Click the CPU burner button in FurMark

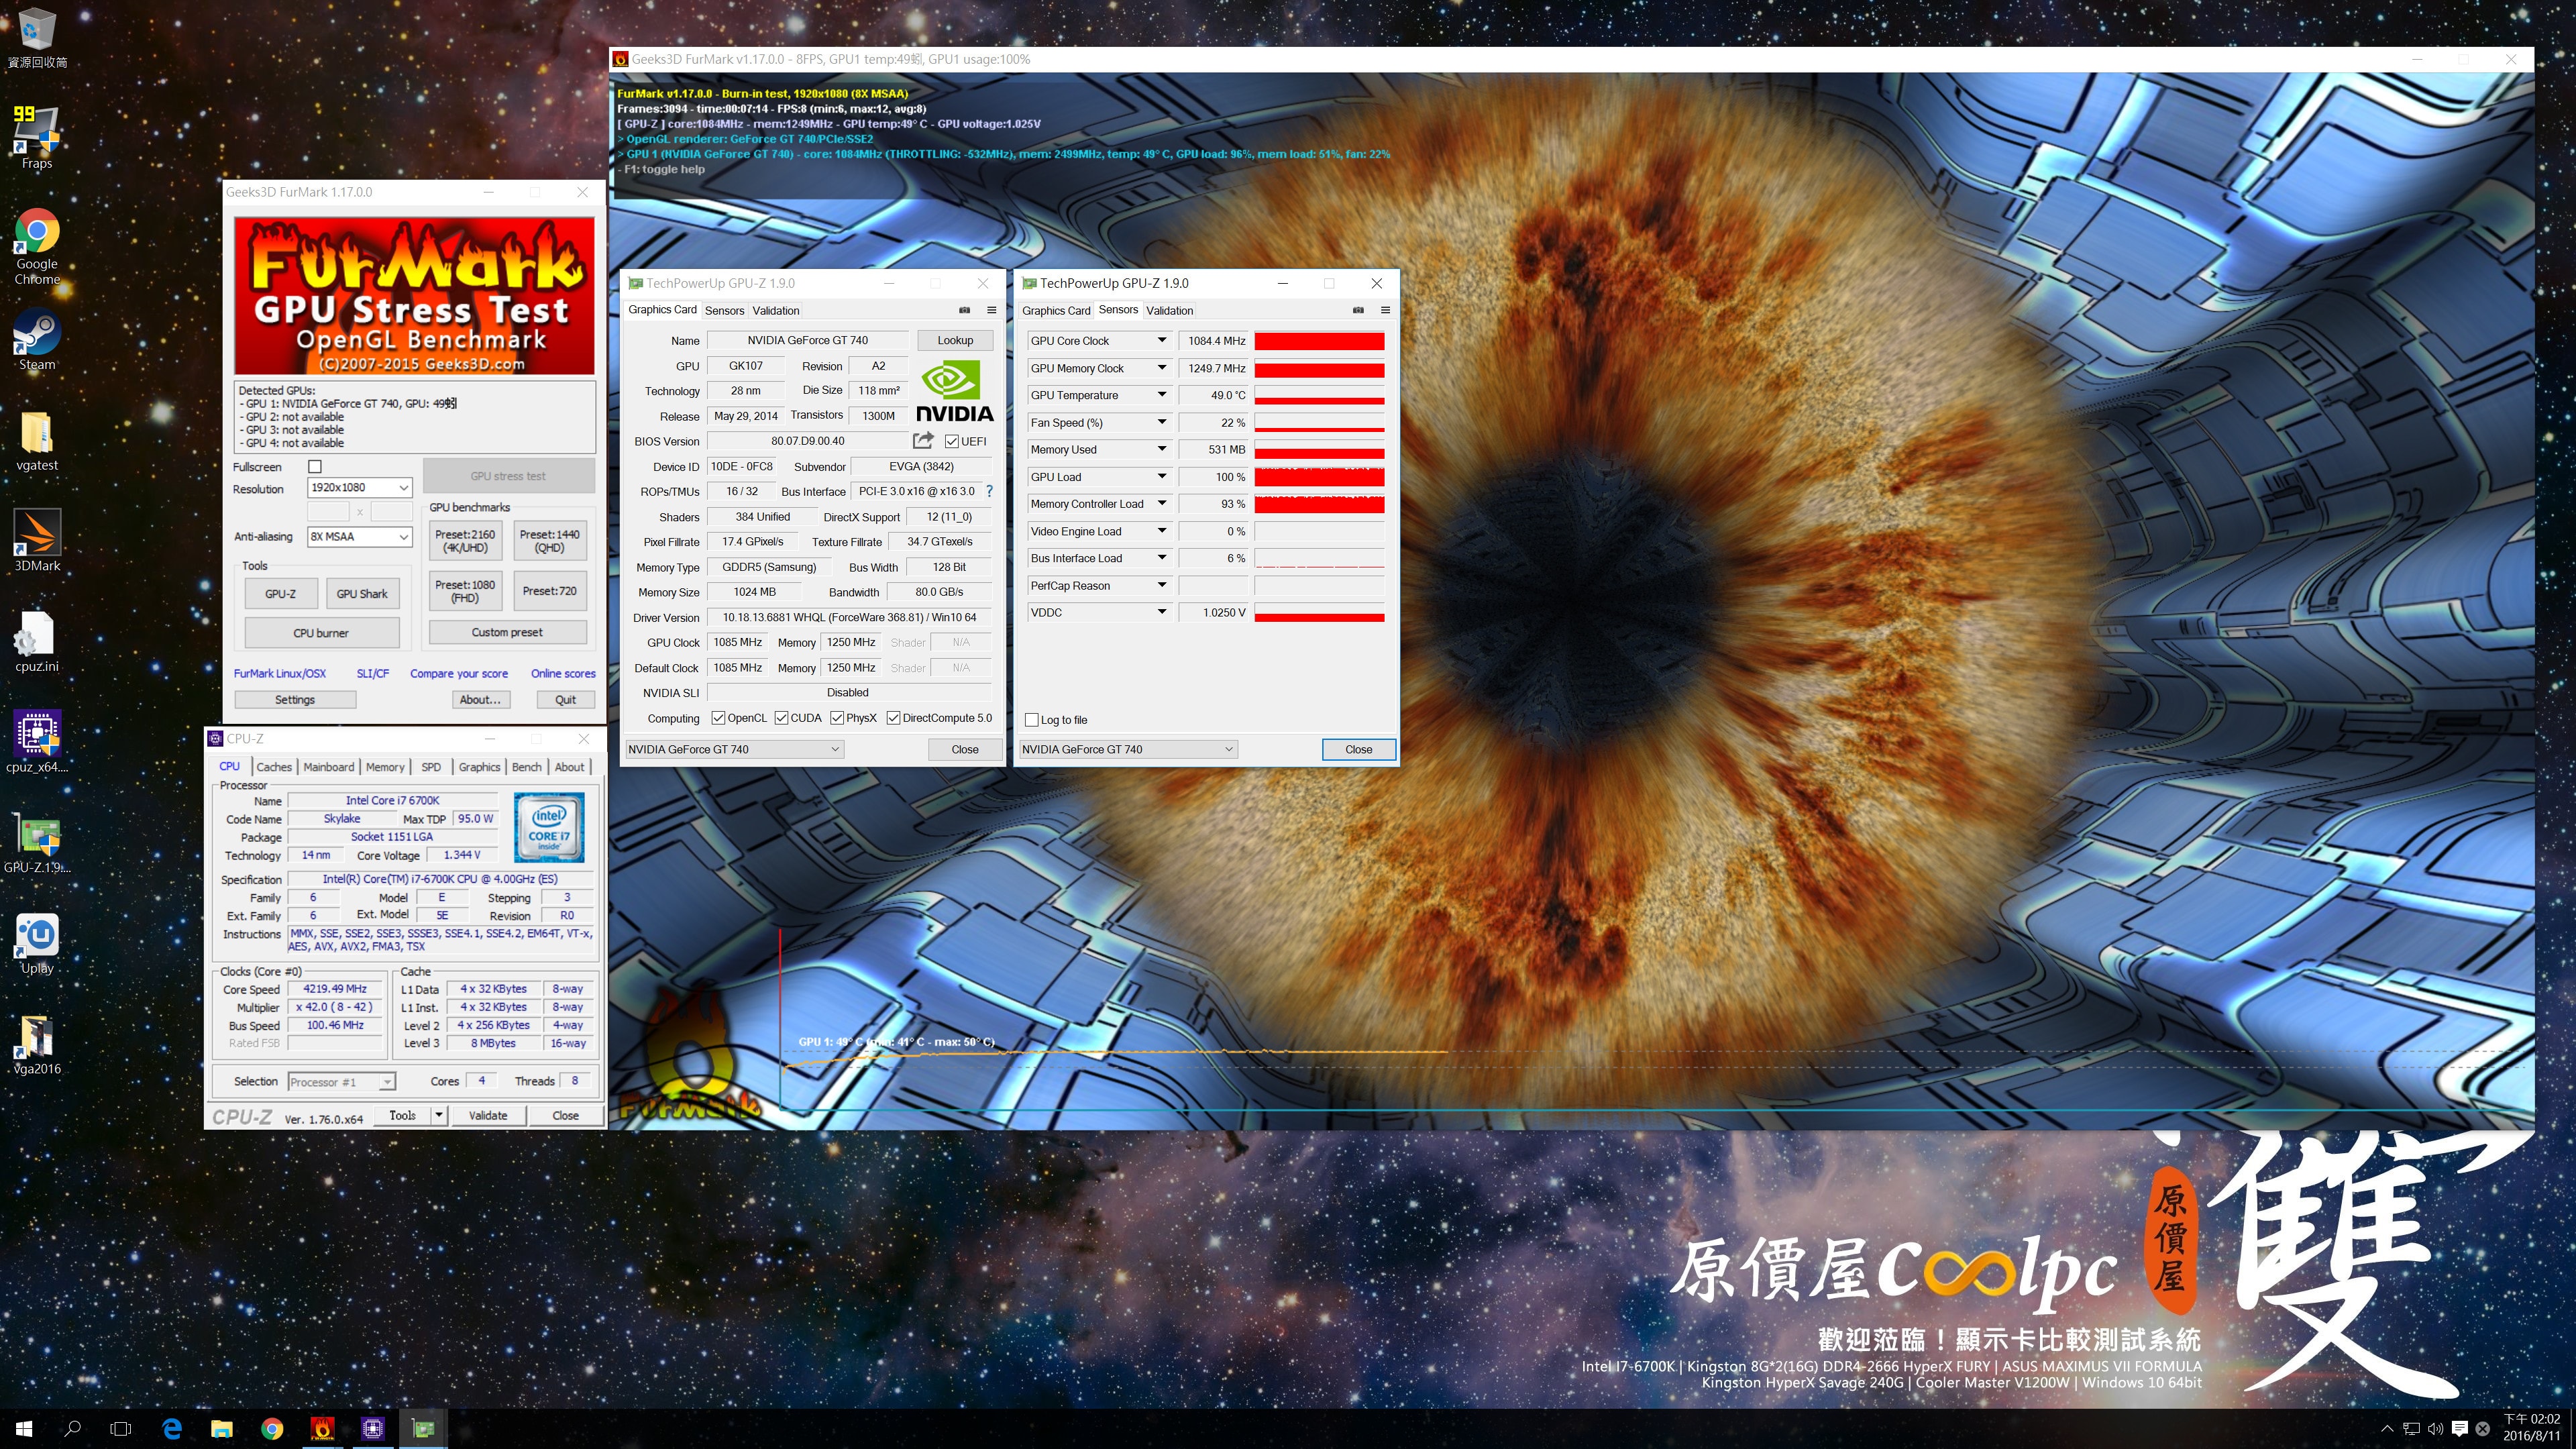(321, 633)
